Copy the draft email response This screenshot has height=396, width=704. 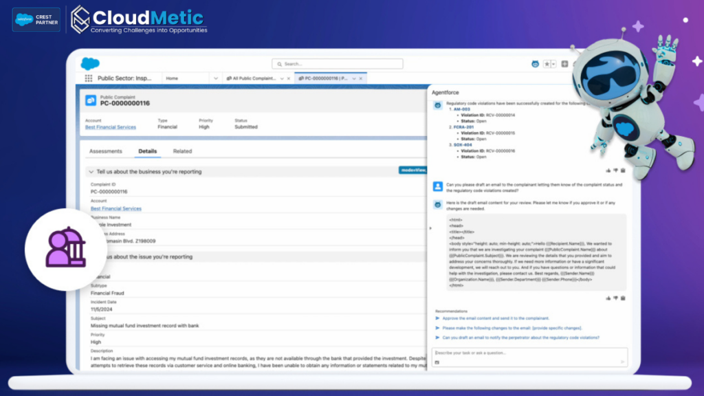(x=623, y=298)
